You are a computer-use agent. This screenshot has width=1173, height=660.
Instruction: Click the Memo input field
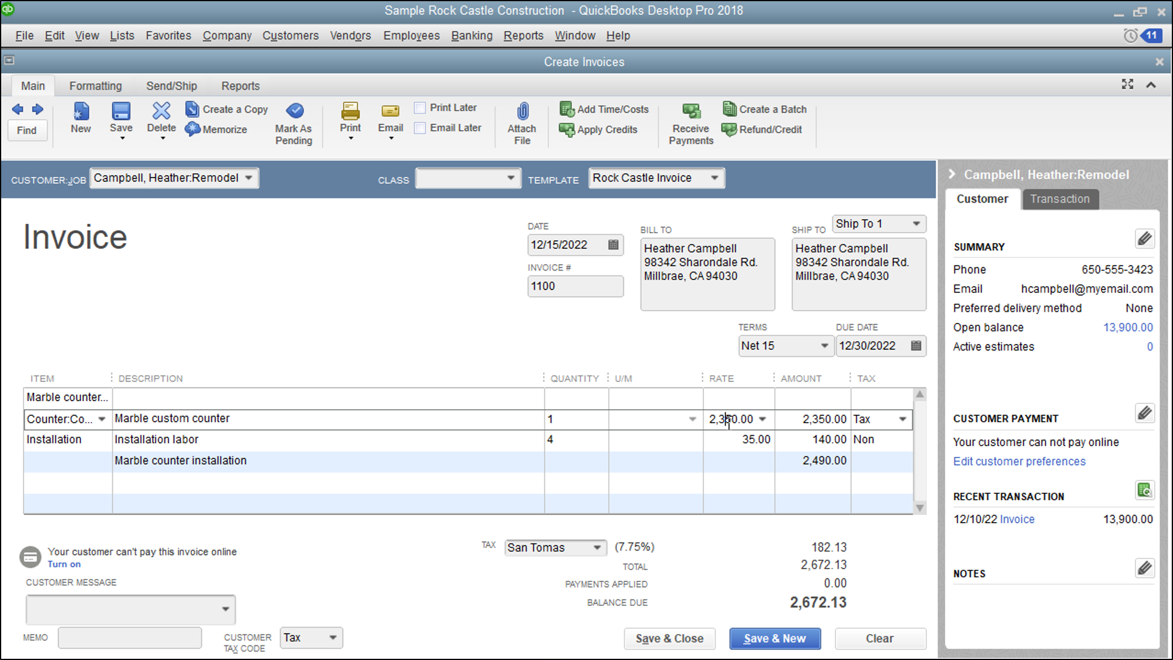click(x=130, y=638)
